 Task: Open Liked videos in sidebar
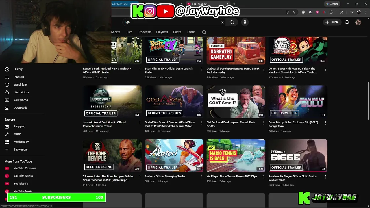[21, 92]
